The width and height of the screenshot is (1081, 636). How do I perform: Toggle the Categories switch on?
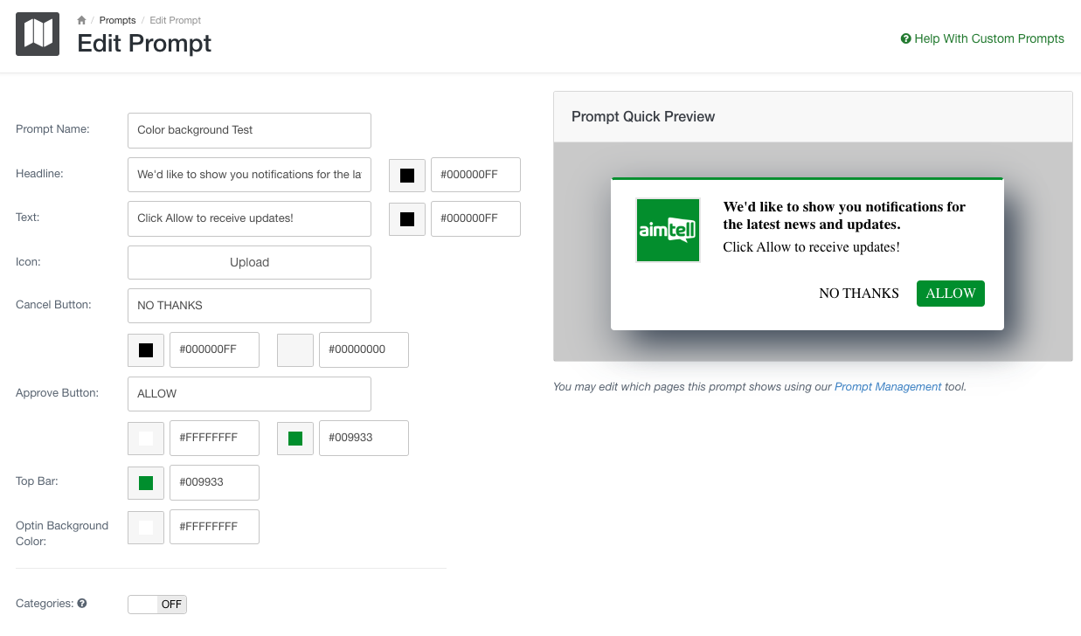click(157, 605)
